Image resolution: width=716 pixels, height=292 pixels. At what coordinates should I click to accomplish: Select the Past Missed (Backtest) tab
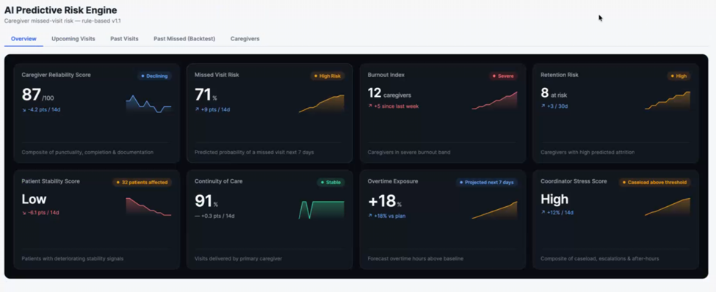coord(184,39)
